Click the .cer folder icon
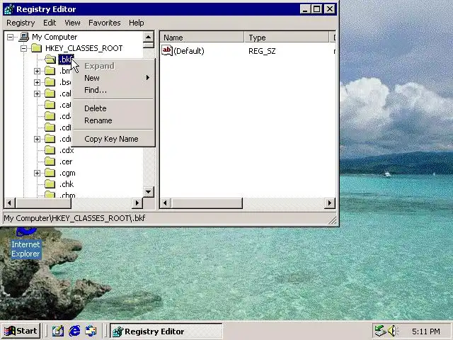Viewport: 453px width, 340px height. (50, 161)
